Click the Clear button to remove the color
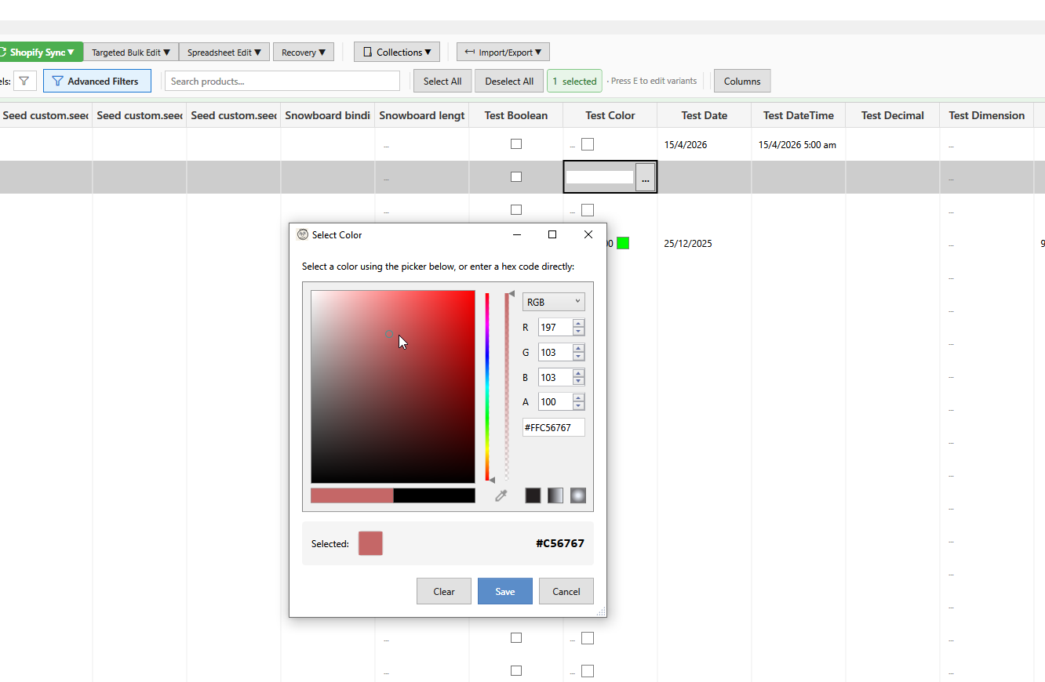The height and width of the screenshot is (682, 1045). 443,591
